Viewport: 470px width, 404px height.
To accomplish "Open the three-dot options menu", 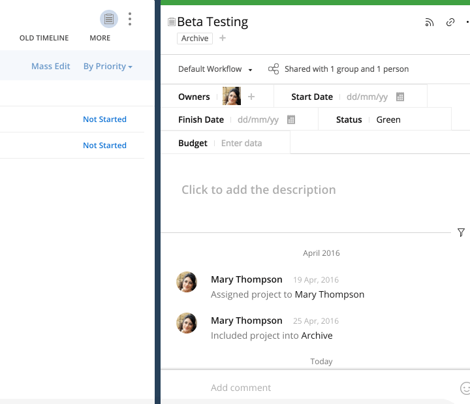I will tap(130, 19).
